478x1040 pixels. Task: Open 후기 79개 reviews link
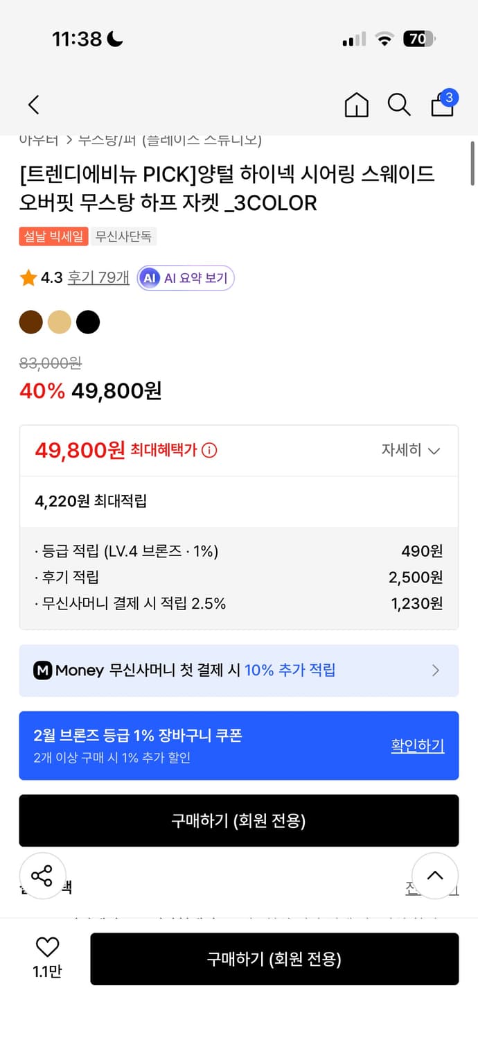pyautogui.click(x=98, y=277)
